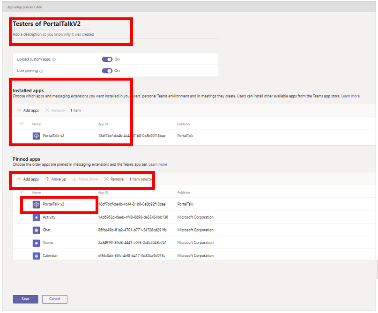Click PortalTalk publisher in Pinned apps row

click(x=185, y=204)
